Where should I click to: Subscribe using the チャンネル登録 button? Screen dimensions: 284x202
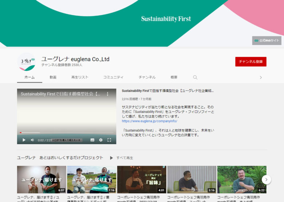(x=251, y=62)
